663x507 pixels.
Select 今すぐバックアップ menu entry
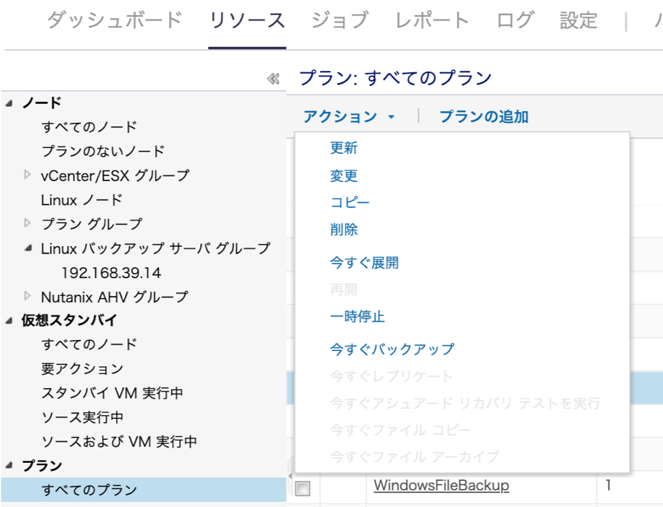pos(392,350)
